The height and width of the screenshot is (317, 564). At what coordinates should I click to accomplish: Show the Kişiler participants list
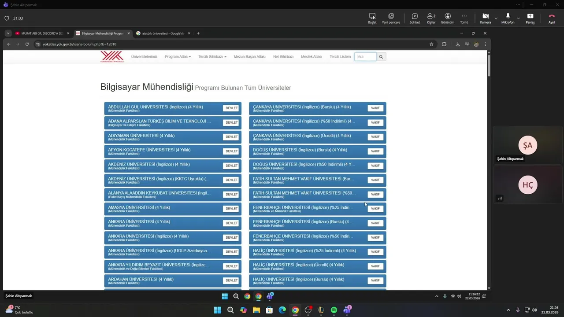click(x=431, y=18)
